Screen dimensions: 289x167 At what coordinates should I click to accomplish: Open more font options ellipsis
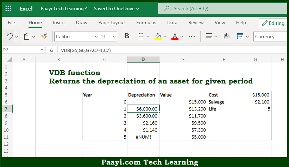pyautogui.click(x=192, y=36)
